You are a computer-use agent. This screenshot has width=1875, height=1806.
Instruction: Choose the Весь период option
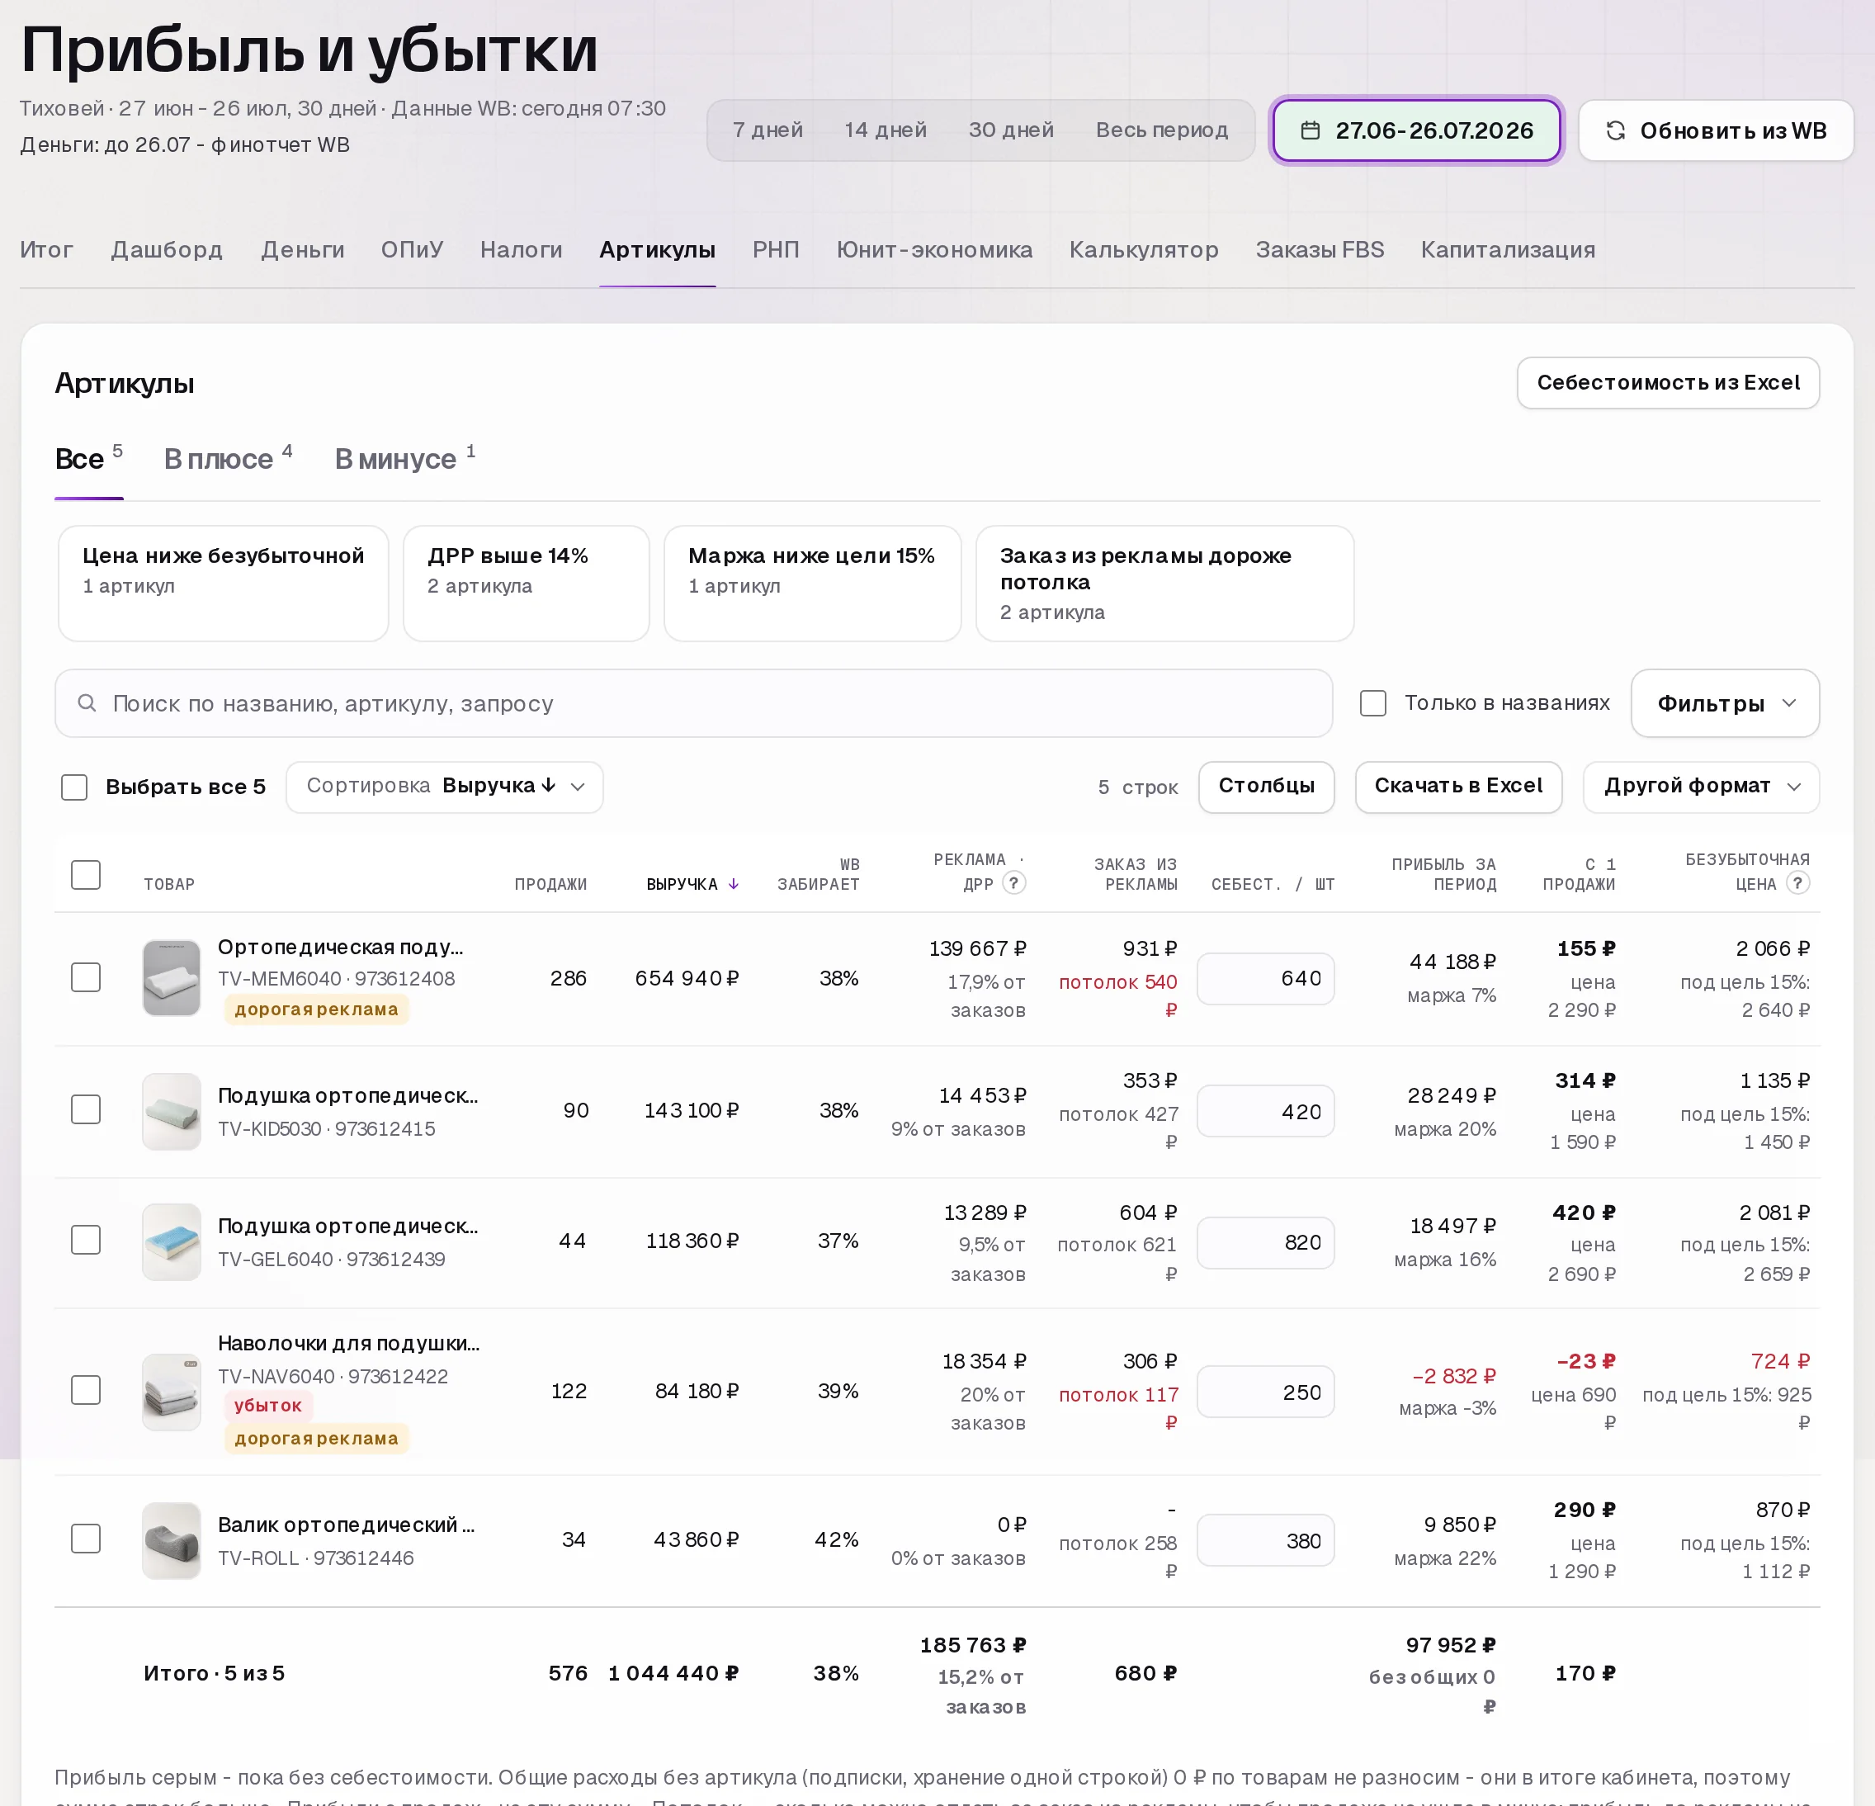coord(1161,130)
